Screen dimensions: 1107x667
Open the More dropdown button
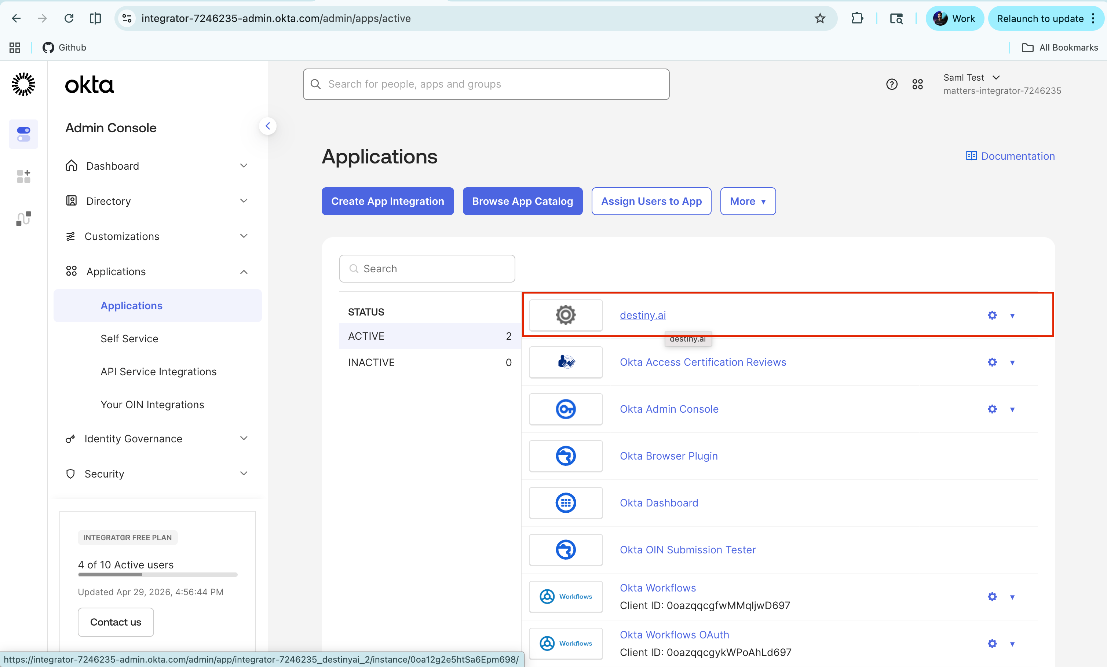point(748,201)
